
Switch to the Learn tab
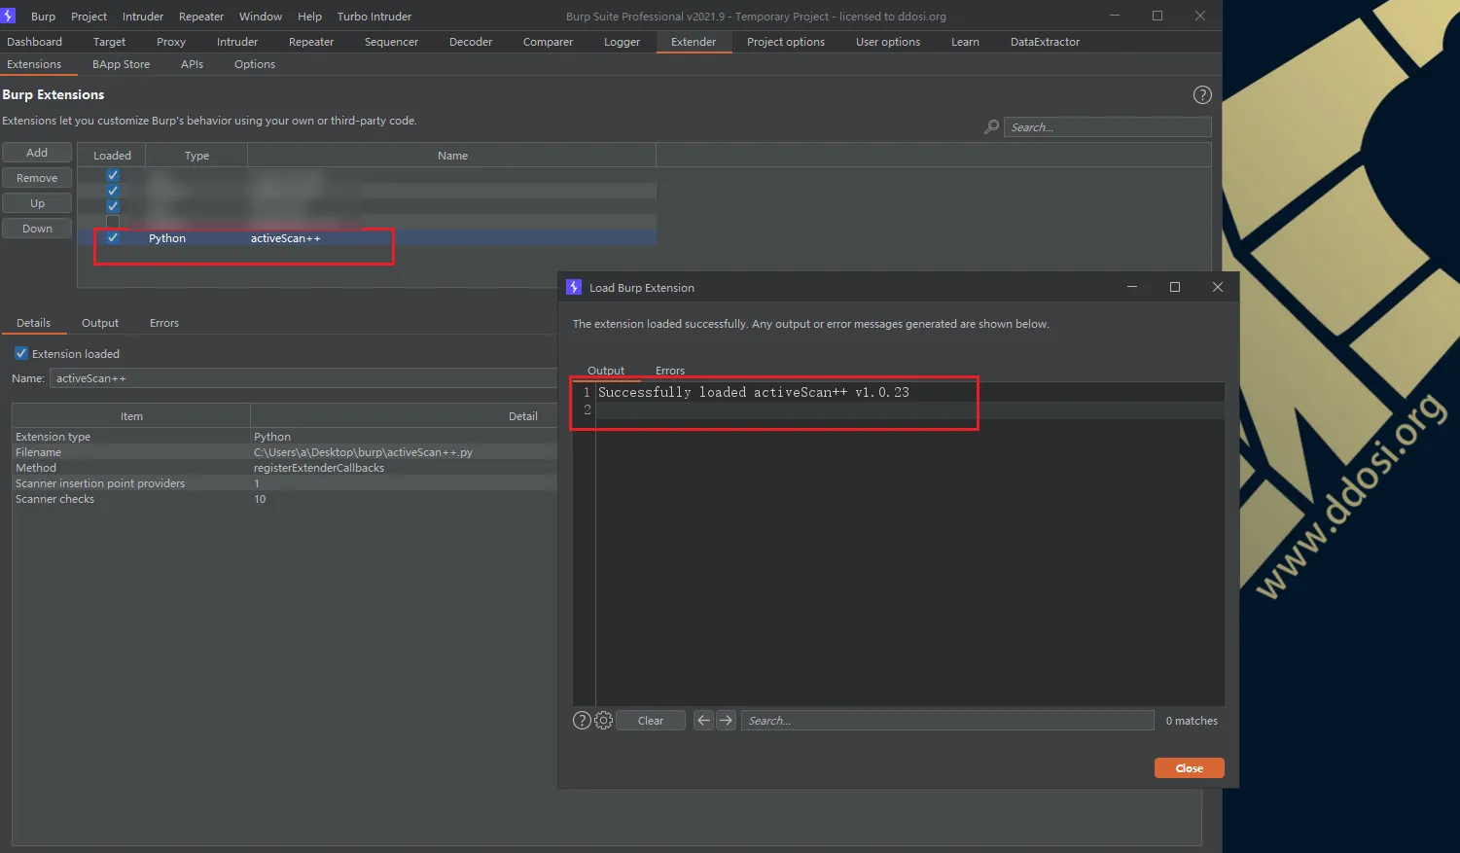(965, 42)
